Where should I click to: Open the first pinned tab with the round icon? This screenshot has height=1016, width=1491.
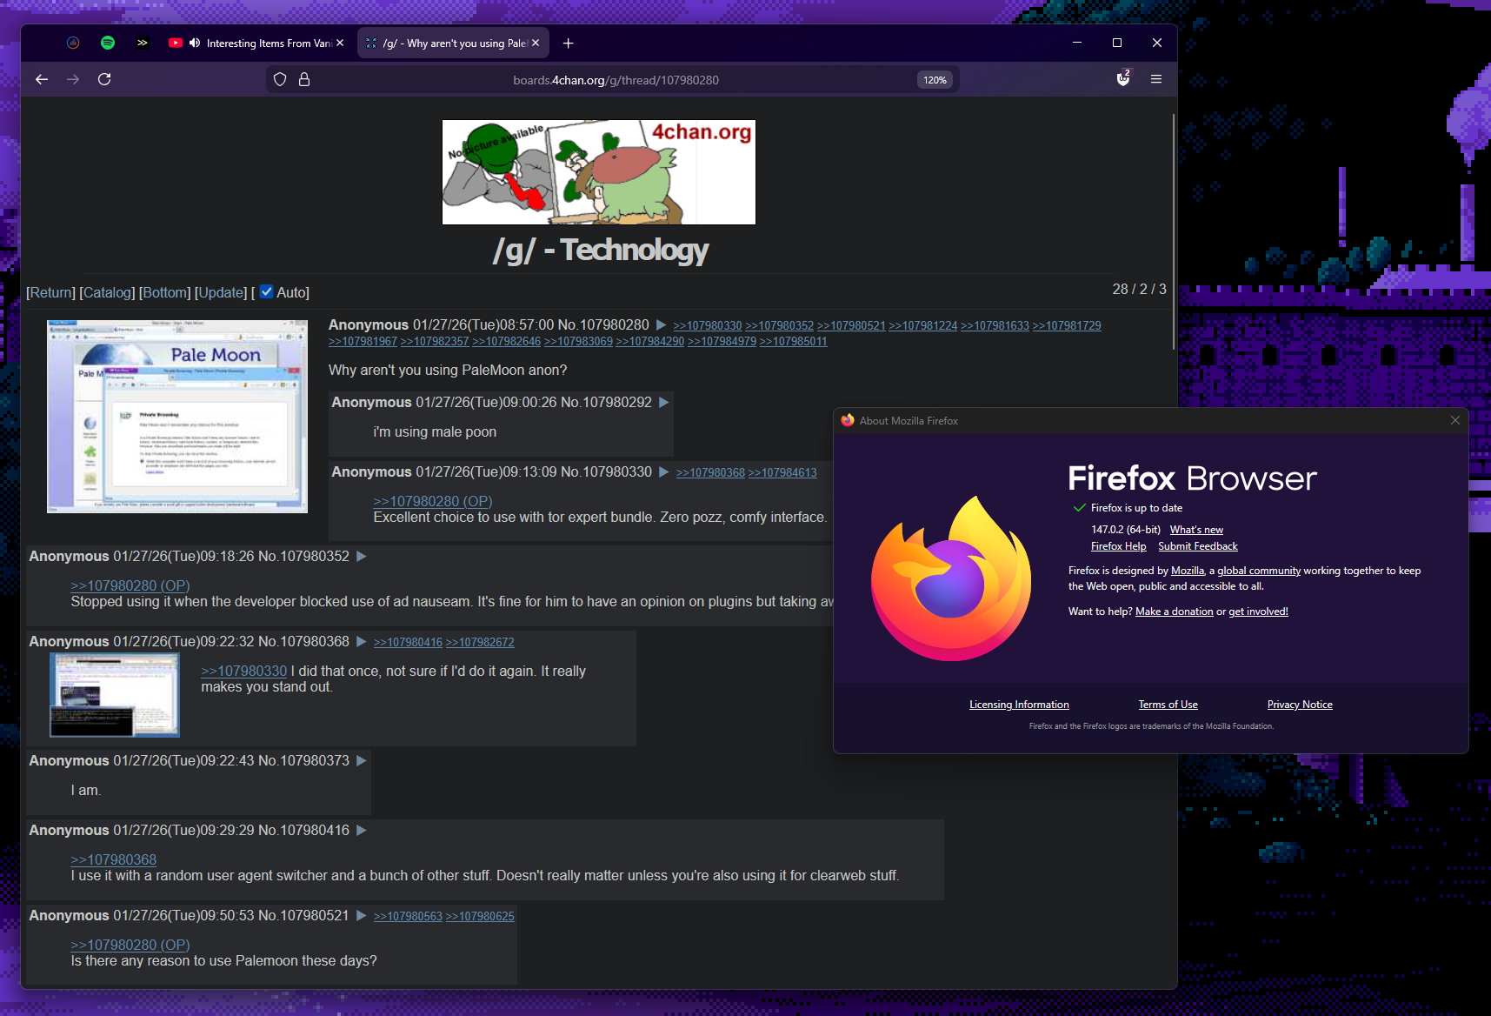(73, 43)
